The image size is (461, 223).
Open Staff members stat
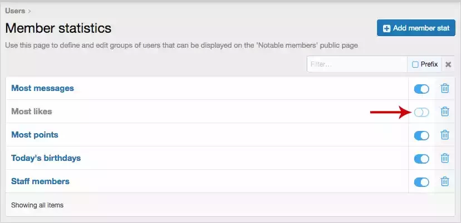coord(40,181)
